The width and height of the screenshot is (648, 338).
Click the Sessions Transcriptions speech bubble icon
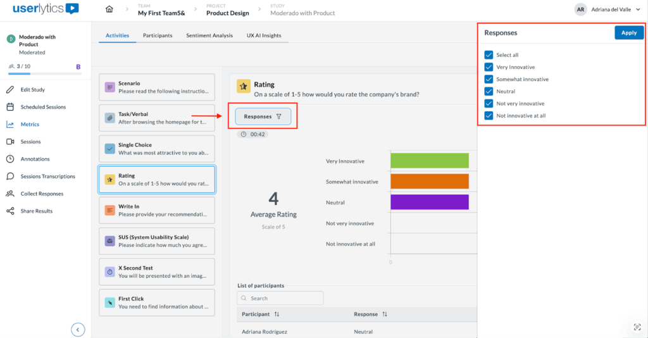point(10,177)
